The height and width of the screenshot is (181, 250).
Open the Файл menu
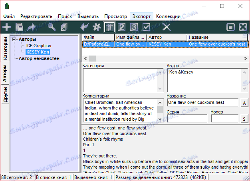[9, 16]
